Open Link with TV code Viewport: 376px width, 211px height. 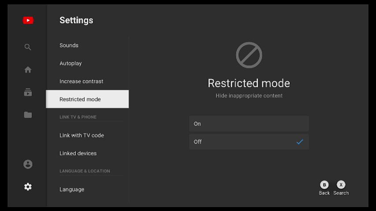coord(82,135)
